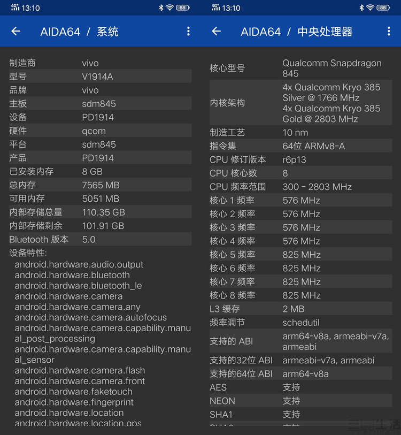Select the 核心 5 频率 825 MHz row
This screenshot has height=435, width=401.
click(x=301, y=255)
